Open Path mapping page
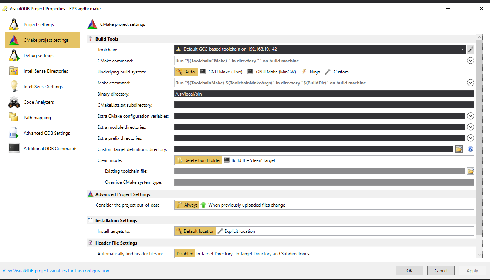The height and width of the screenshot is (280, 490). pyautogui.click(x=43, y=118)
